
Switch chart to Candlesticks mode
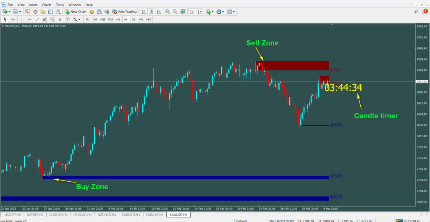(x=151, y=12)
